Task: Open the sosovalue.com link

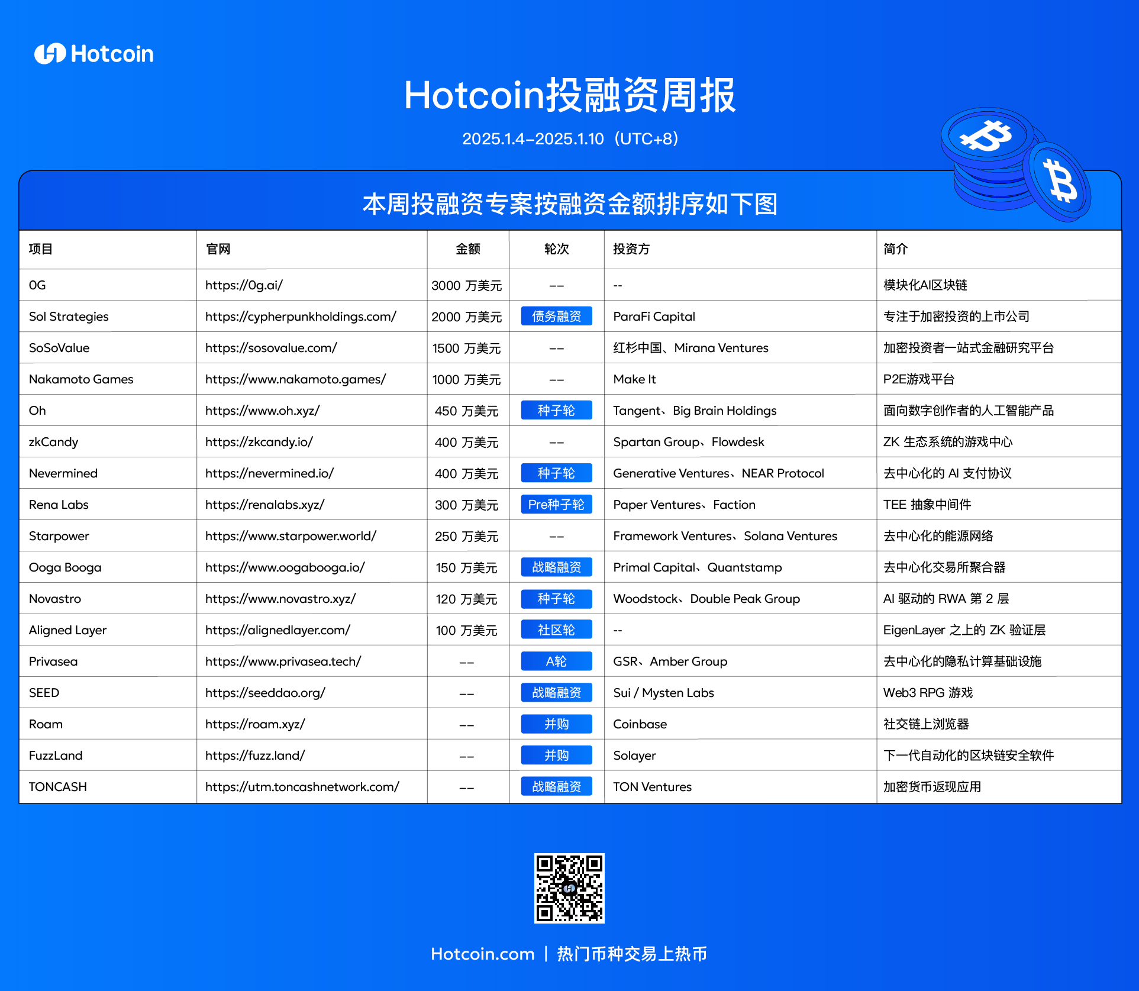Action: pyautogui.click(x=271, y=348)
